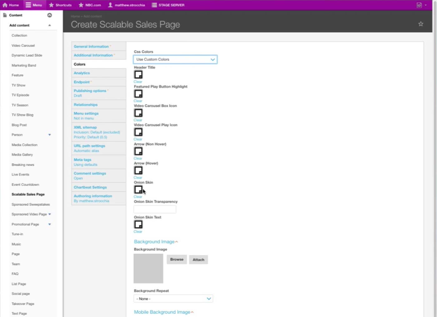Add page to favorites with star icon
This screenshot has width=437, height=317.
click(x=420, y=24)
